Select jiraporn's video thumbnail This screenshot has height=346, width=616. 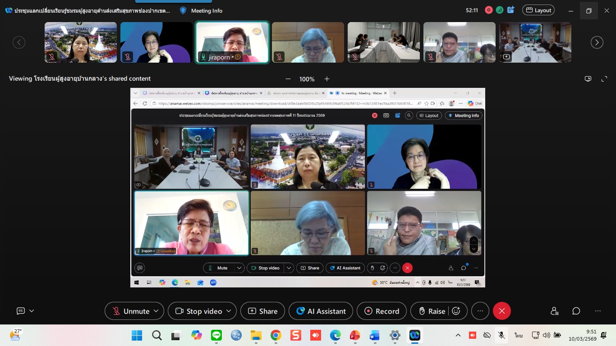point(232,42)
